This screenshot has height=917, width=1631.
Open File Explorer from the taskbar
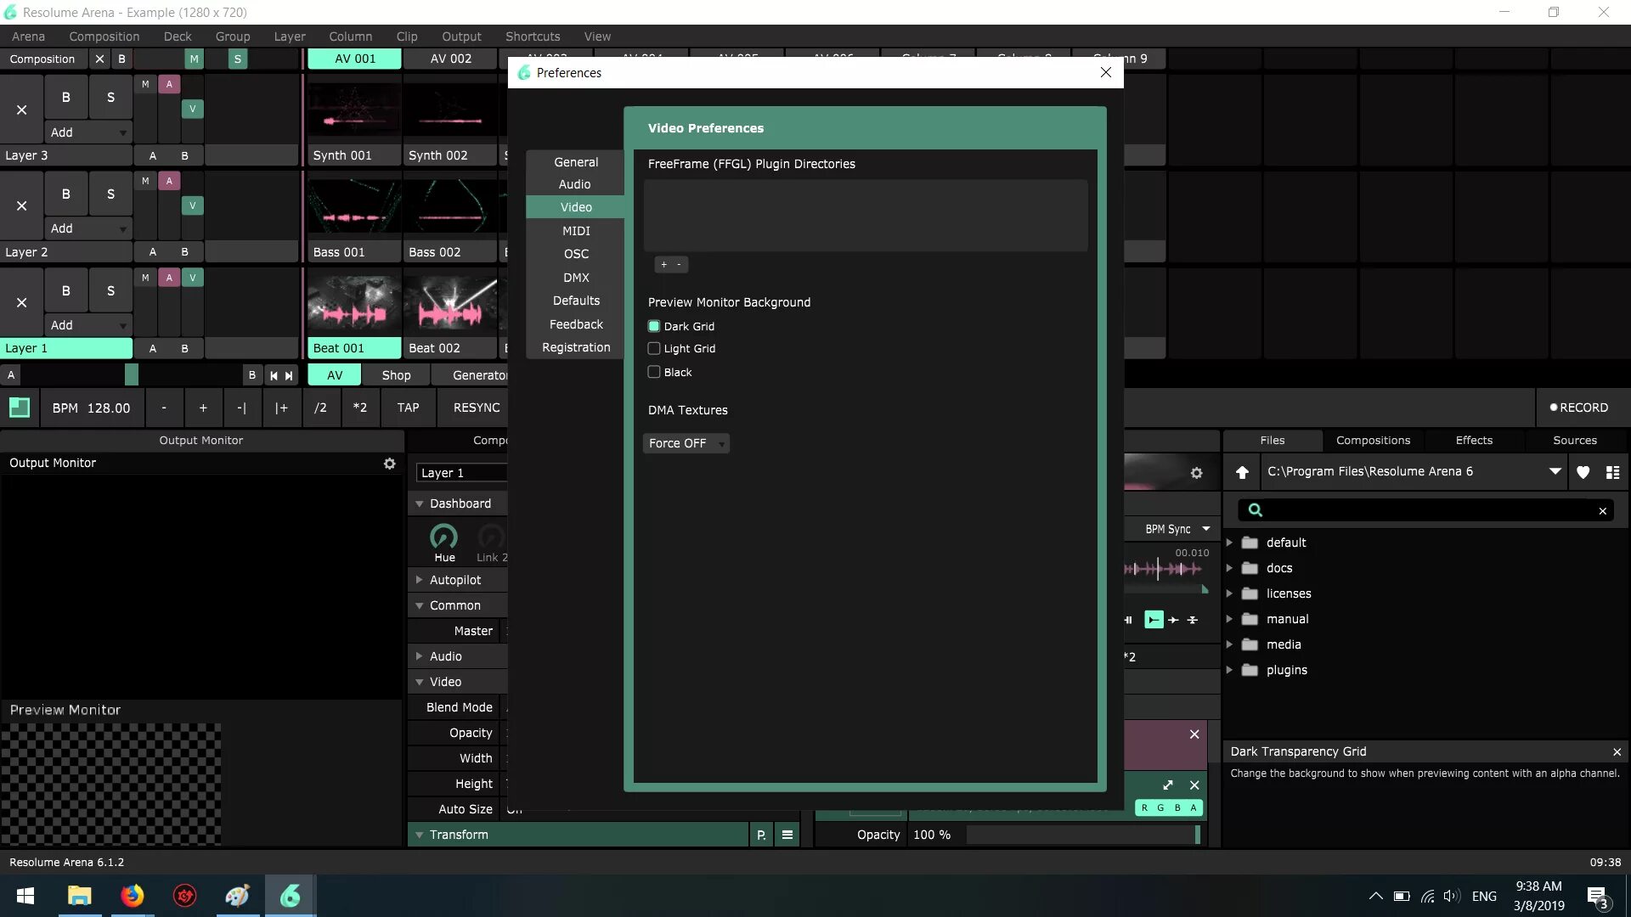(79, 896)
